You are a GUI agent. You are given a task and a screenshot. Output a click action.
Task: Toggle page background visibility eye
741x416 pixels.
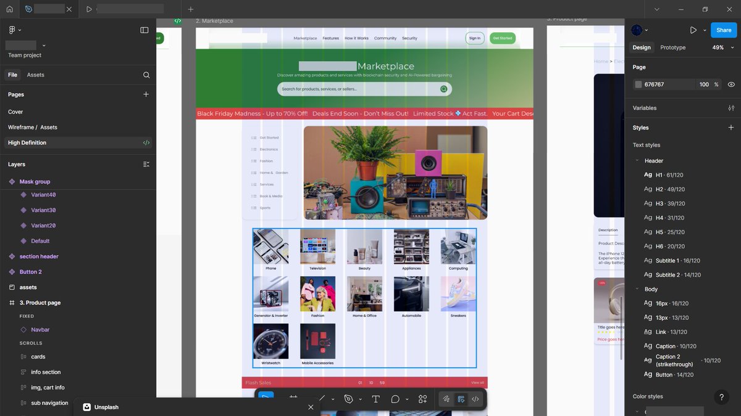[731, 84]
